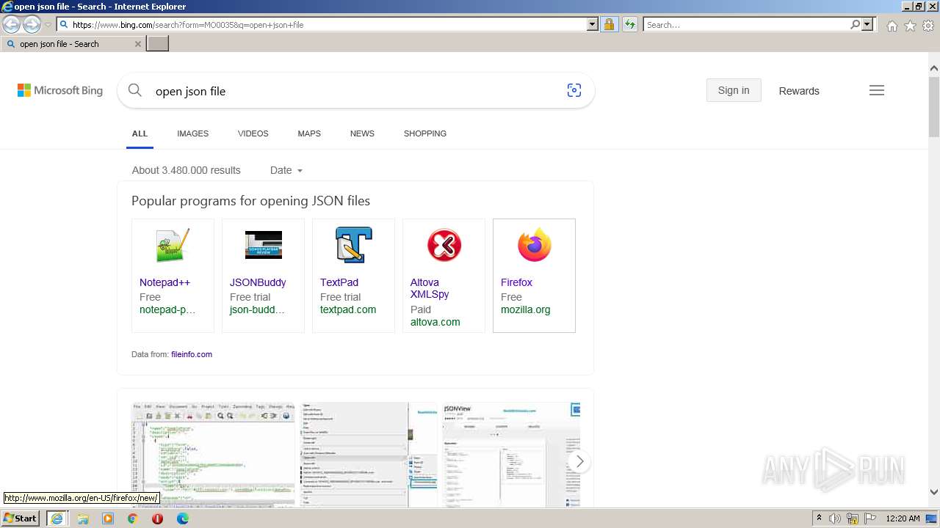
Task: Open the TextPad link
Action: pyautogui.click(x=339, y=282)
